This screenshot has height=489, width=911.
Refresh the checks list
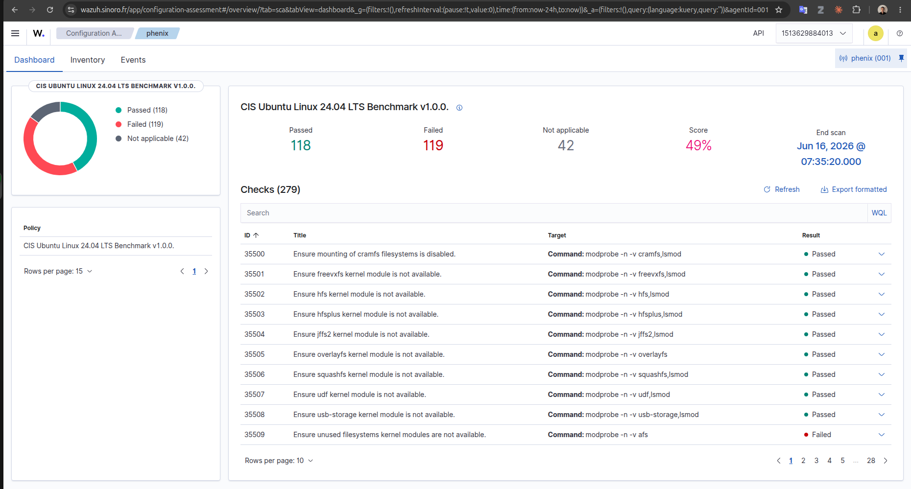pos(782,189)
